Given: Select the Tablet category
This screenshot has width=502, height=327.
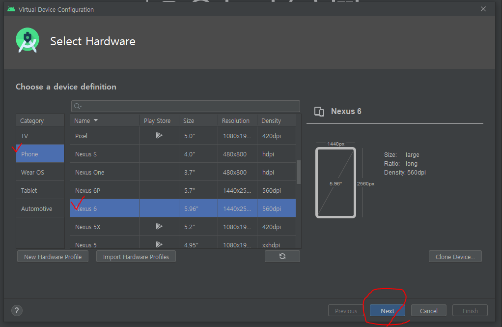Looking at the screenshot, I should 40,190.
